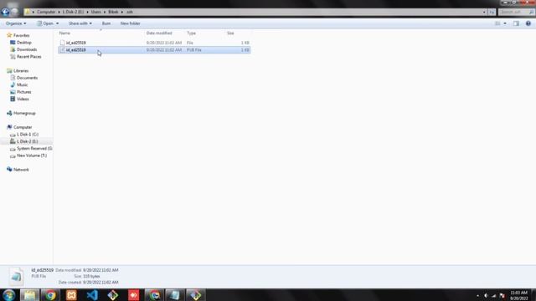Screen dimensions: 536x301
Task: Open the File Explorer taskbar icon
Action: click(x=30, y=295)
